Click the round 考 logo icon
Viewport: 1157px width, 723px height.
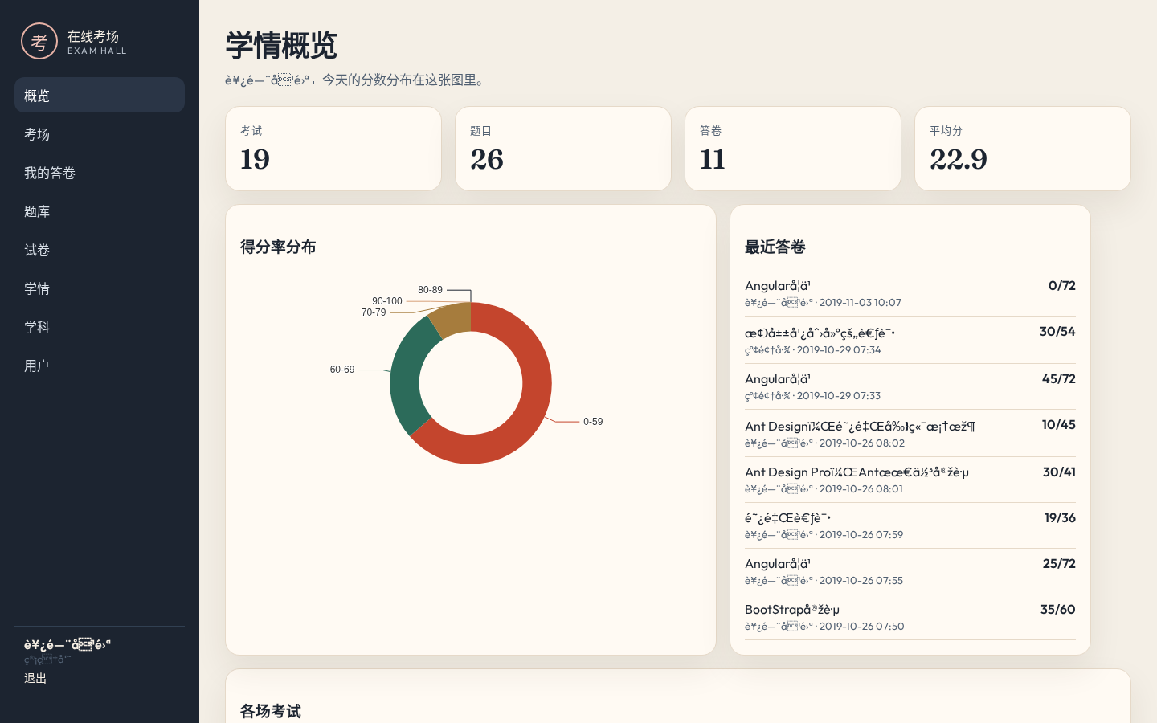click(x=39, y=42)
